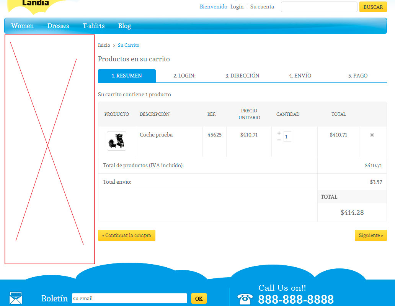Focus the search input field

click(x=319, y=7)
